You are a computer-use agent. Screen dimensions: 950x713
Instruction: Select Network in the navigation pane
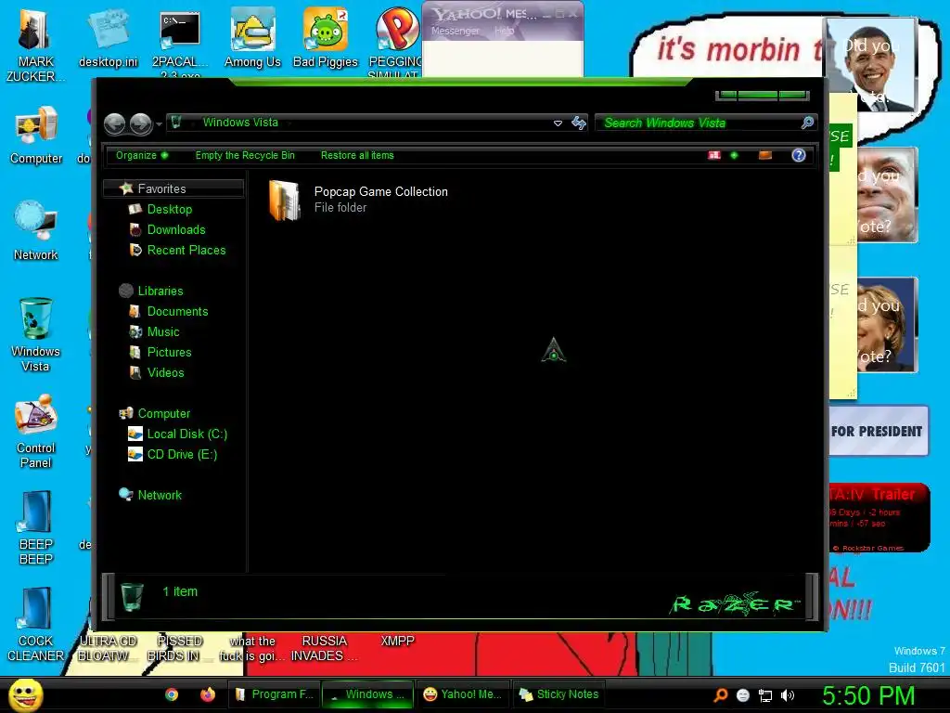click(x=160, y=495)
